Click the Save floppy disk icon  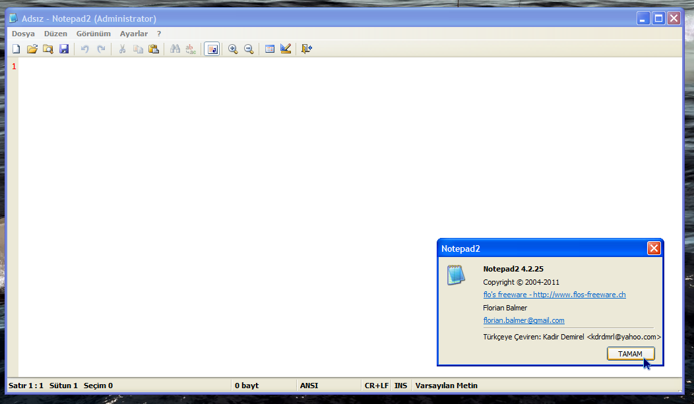tap(64, 49)
